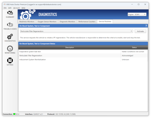Image resolution: width=151 pixels, height=118 pixels.
Task: Switch to the Diagnostic Monitors tab
Action: [x=67, y=21]
